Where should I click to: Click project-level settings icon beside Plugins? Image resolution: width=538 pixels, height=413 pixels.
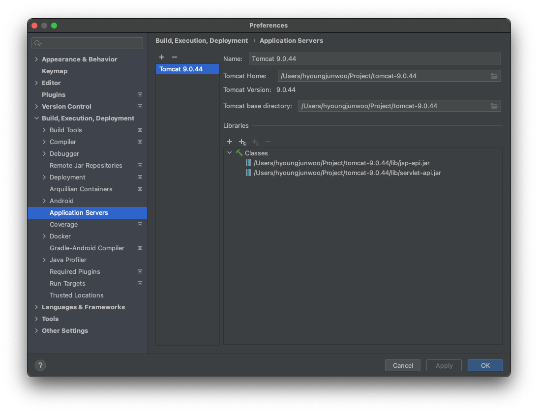pyautogui.click(x=140, y=94)
